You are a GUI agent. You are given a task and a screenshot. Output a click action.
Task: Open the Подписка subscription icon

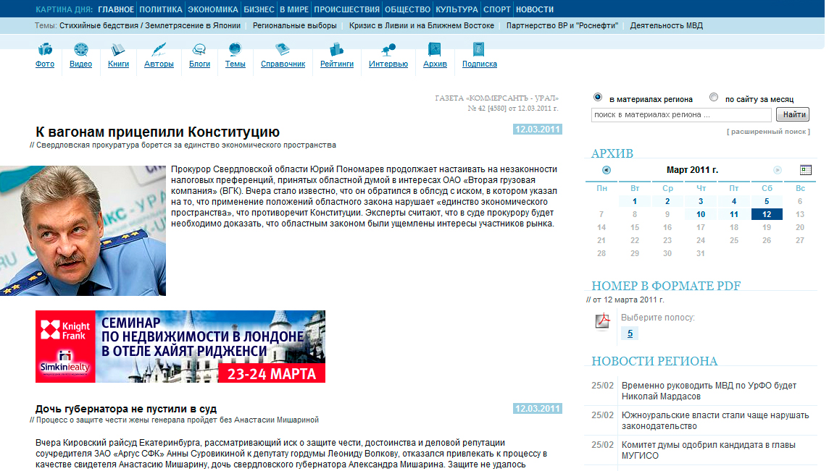pyautogui.click(x=478, y=49)
